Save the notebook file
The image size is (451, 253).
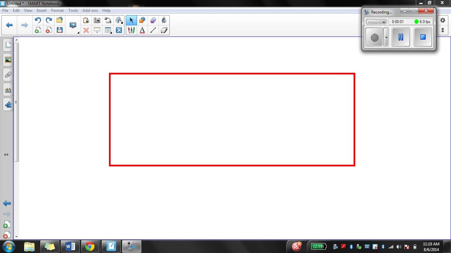click(x=59, y=30)
